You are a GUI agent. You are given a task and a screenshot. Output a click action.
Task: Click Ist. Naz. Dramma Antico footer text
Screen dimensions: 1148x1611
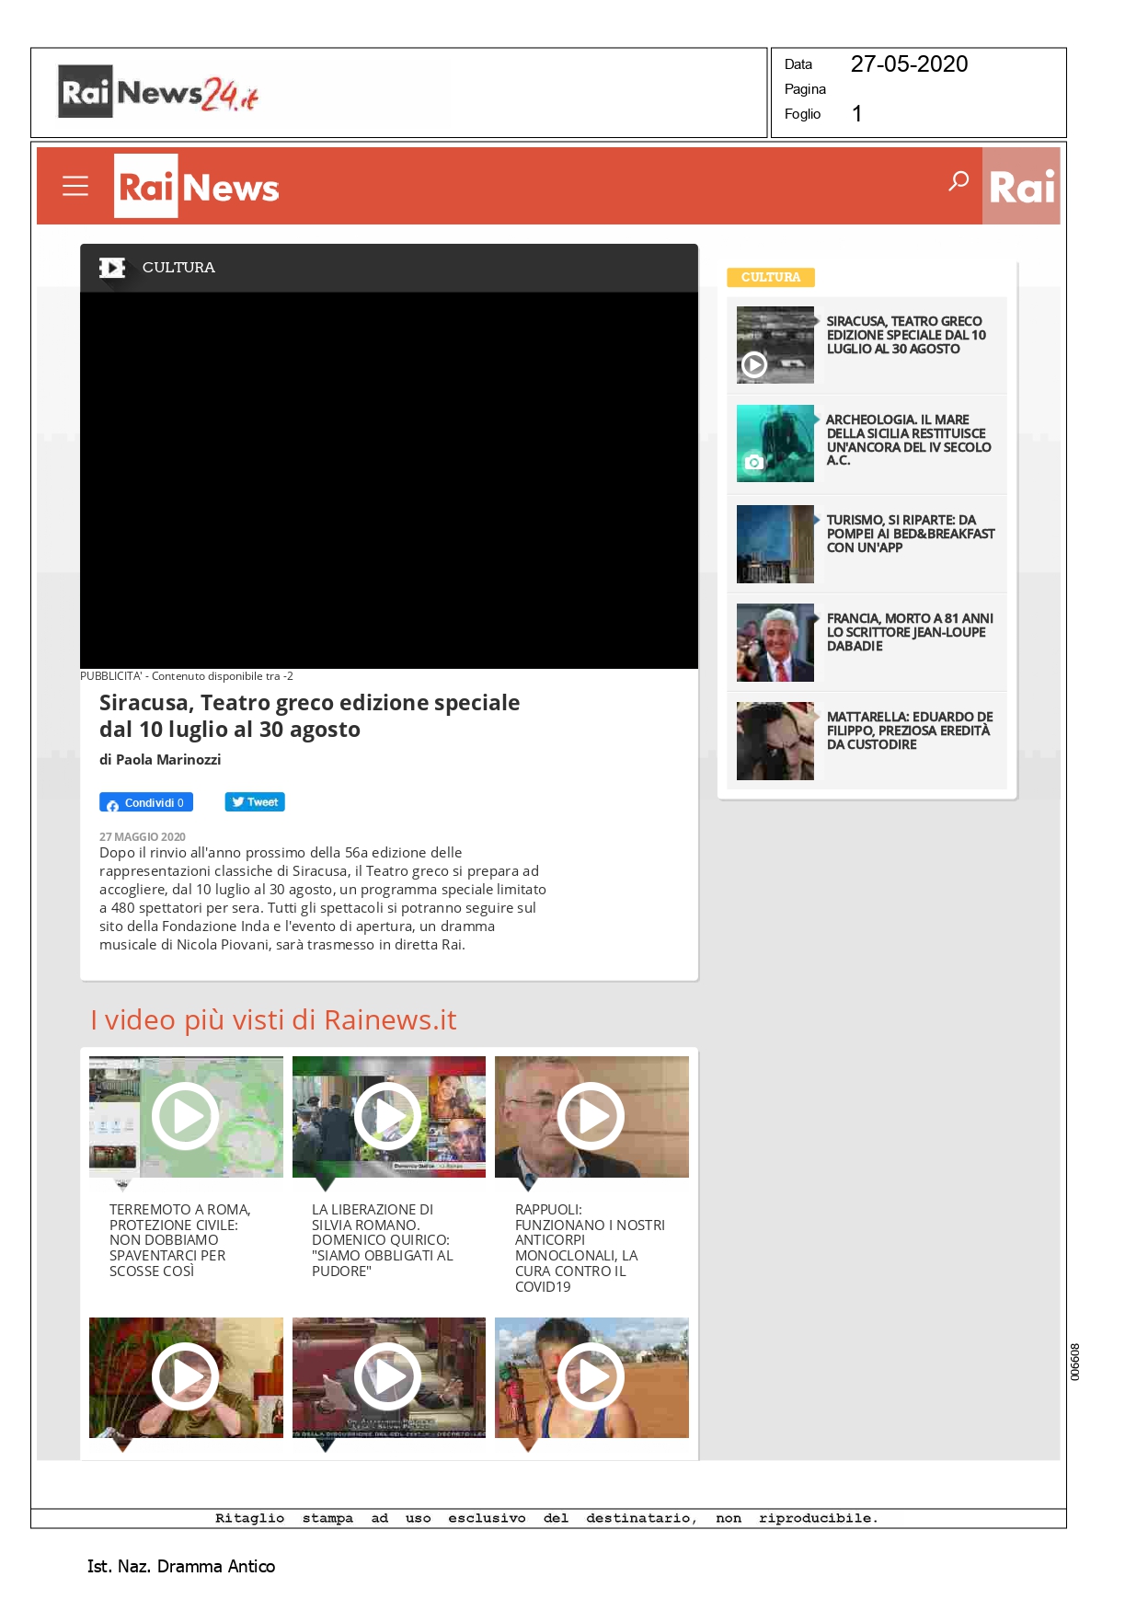click(181, 1566)
